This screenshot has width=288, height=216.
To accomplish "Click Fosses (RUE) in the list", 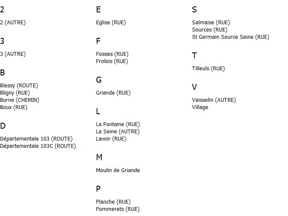I will (112, 54).
